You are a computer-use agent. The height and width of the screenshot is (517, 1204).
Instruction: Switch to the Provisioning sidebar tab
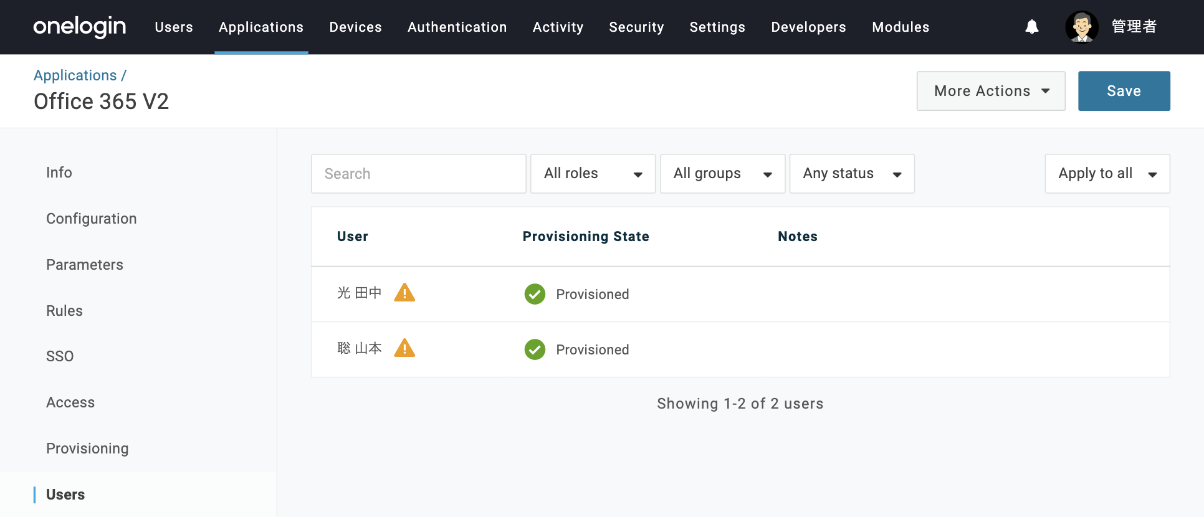87,448
